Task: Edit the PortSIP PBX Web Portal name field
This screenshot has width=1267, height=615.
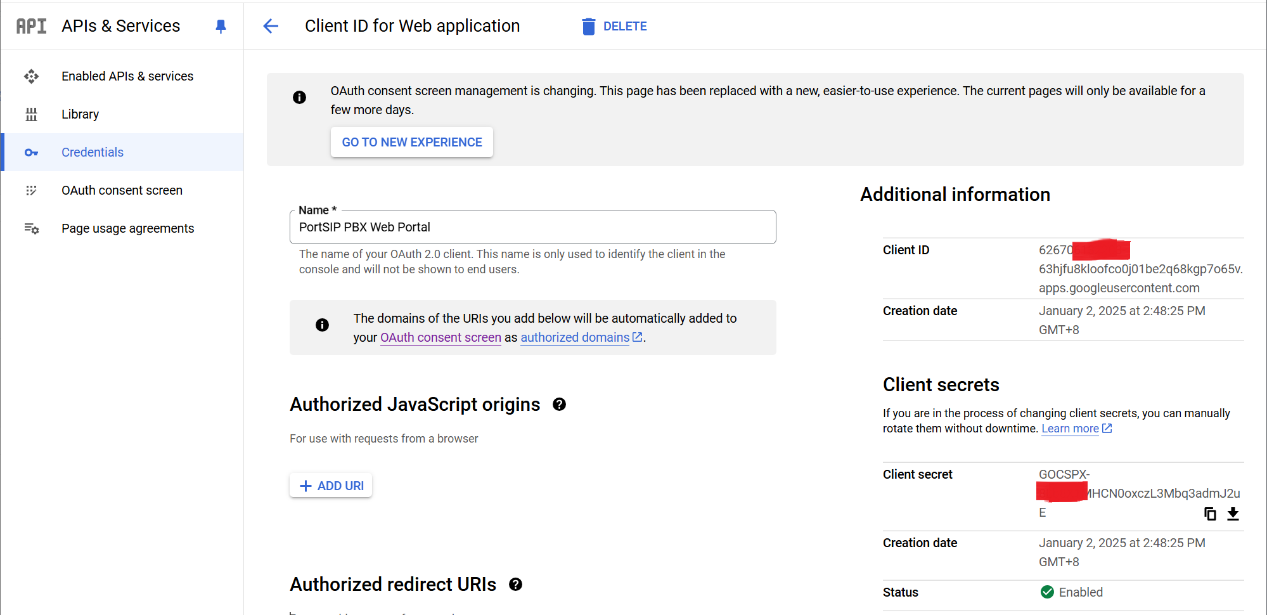Action: pos(532,227)
